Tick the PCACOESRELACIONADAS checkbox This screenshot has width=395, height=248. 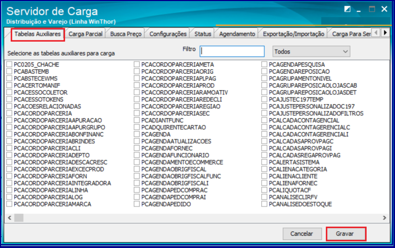click(x=9, y=106)
